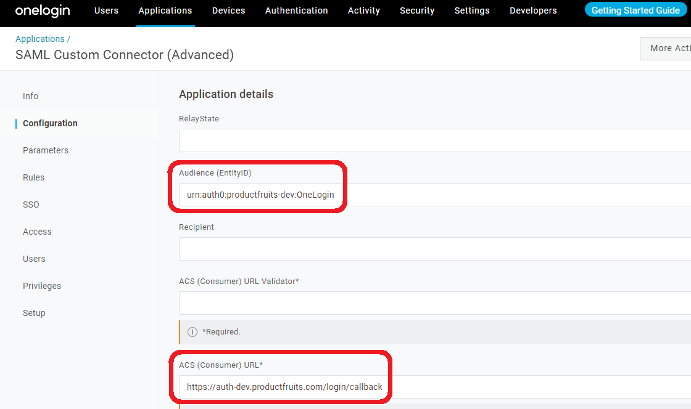
Task: Click the *Required. notice text
Action: (221, 332)
